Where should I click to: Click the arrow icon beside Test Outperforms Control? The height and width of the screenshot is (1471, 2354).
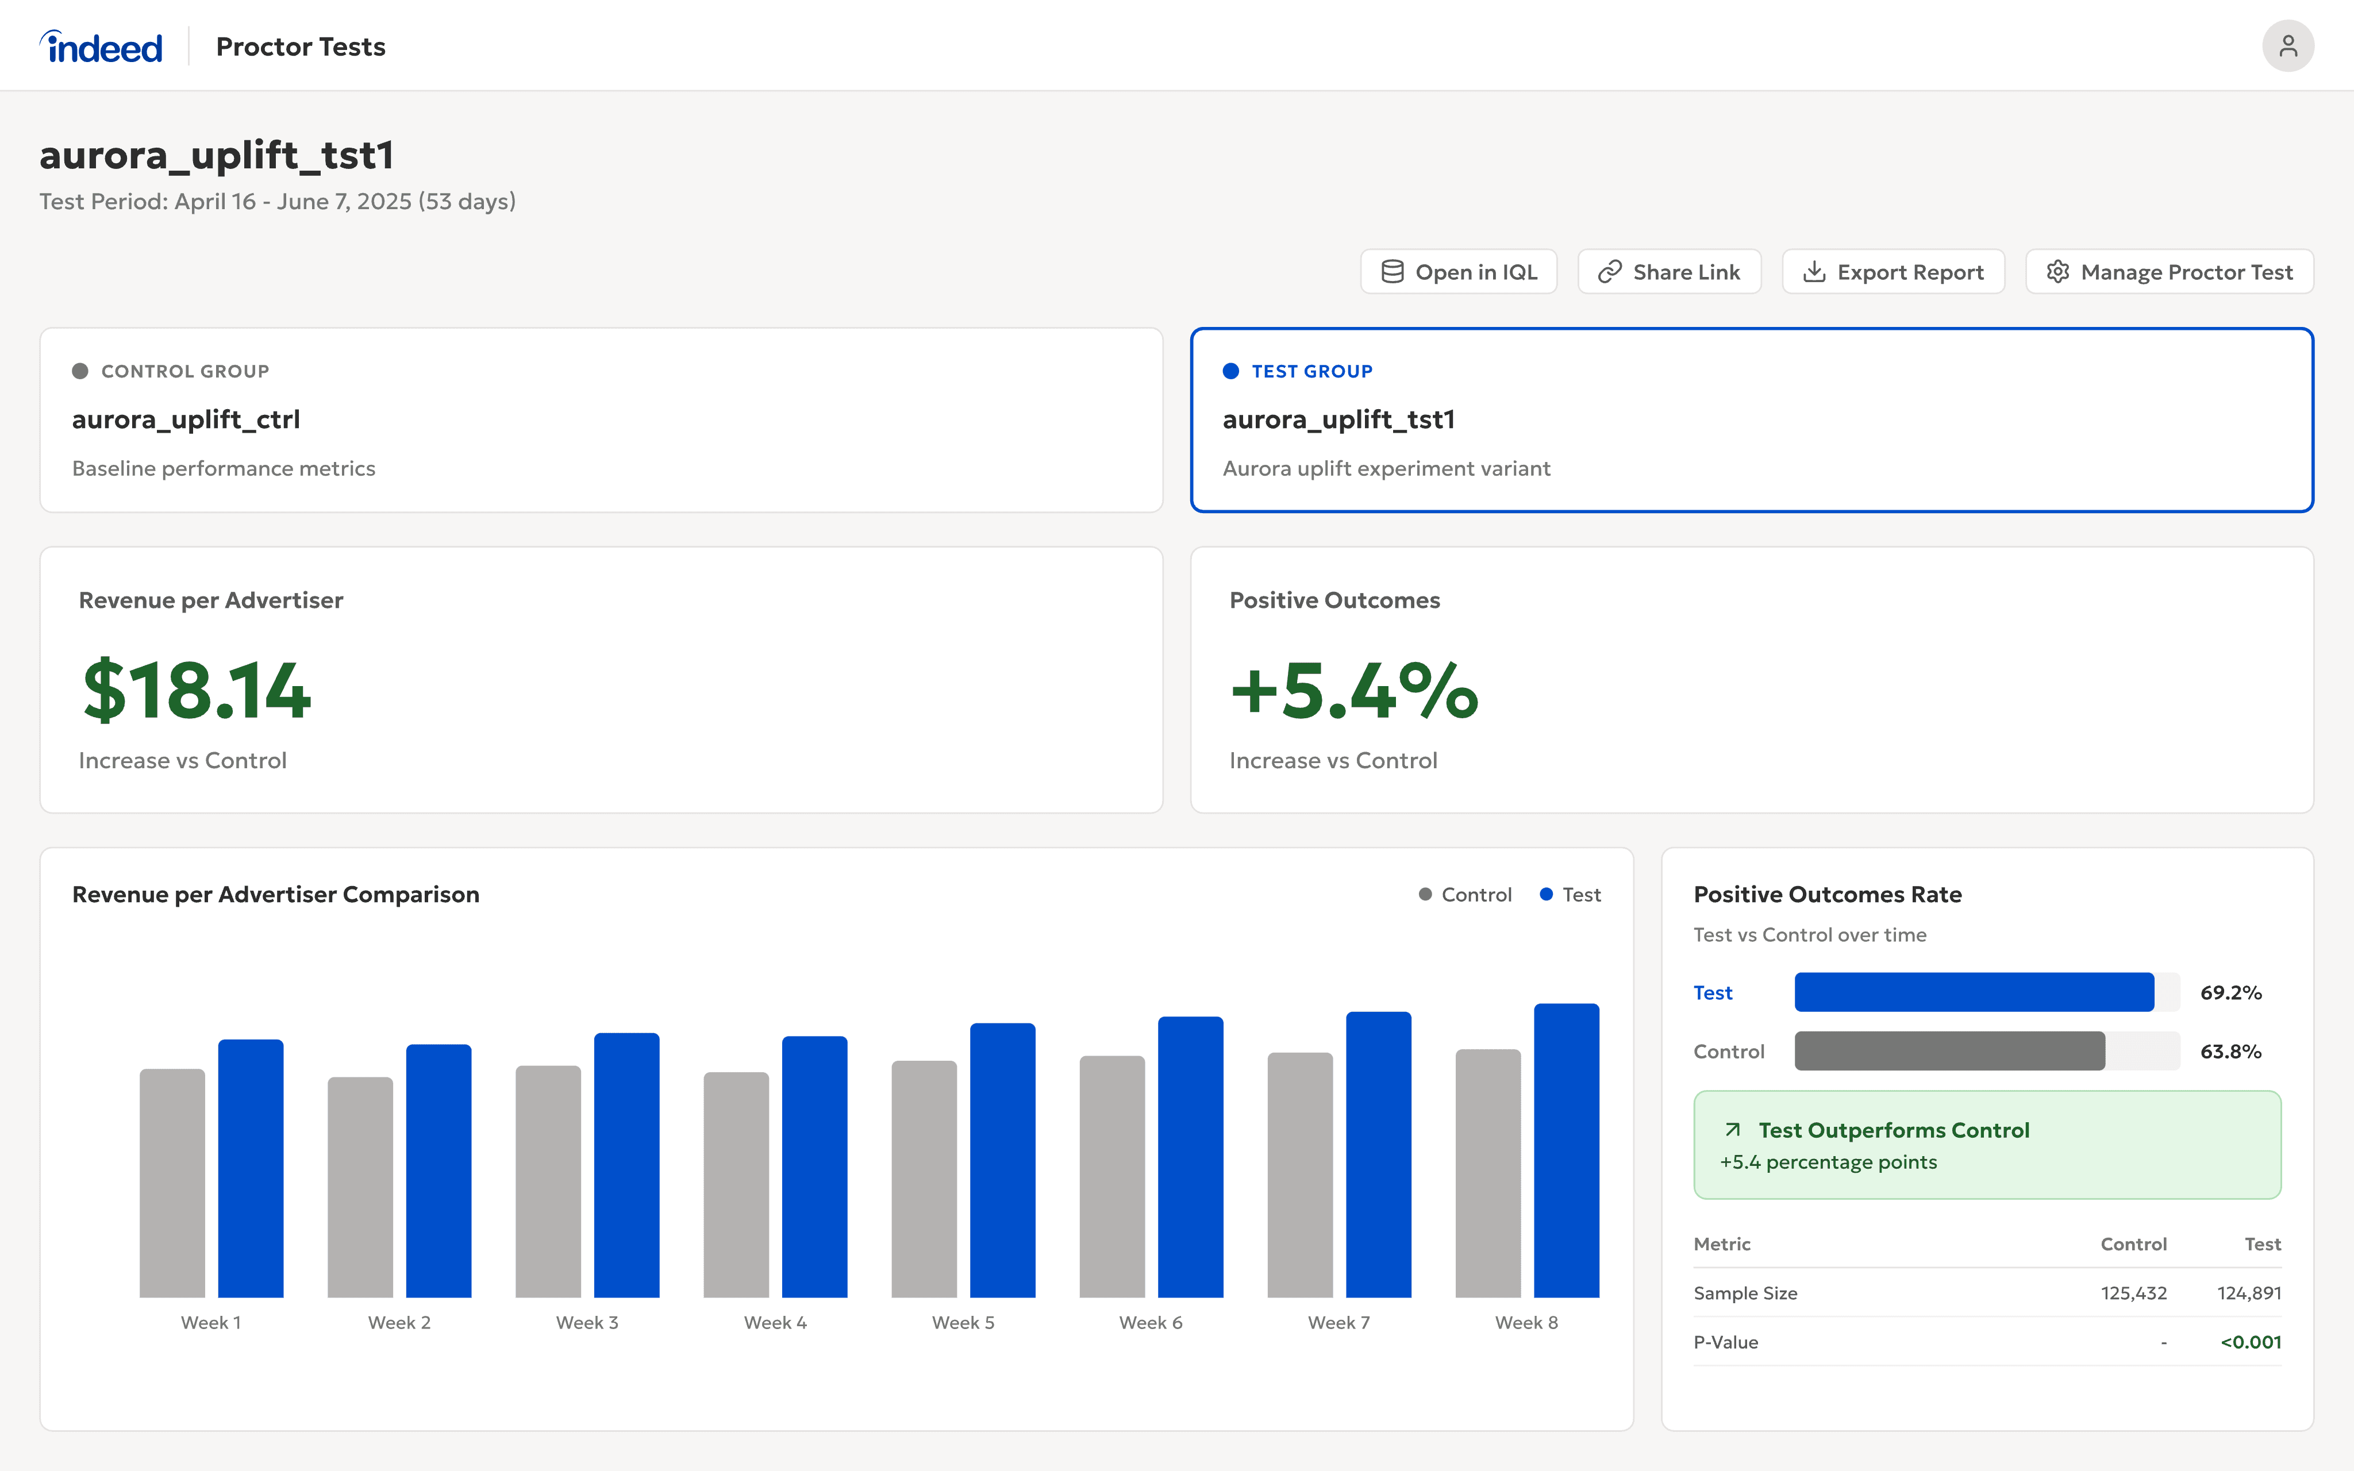pyautogui.click(x=1732, y=1130)
